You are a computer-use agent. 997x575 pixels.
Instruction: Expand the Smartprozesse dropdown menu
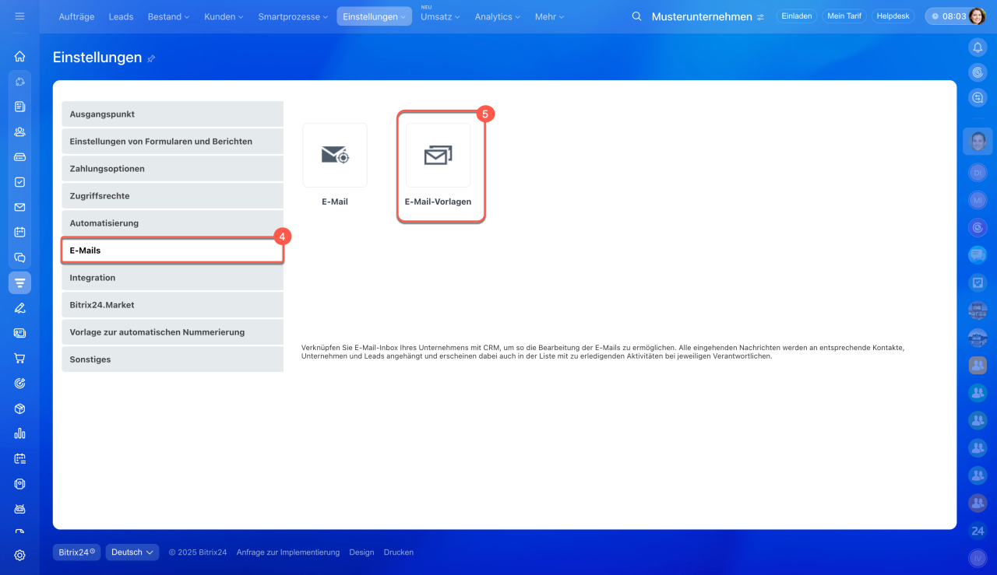click(x=294, y=16)
